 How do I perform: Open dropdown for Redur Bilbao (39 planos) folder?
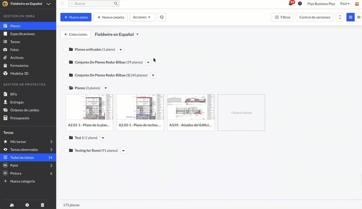tap(148, 63)
